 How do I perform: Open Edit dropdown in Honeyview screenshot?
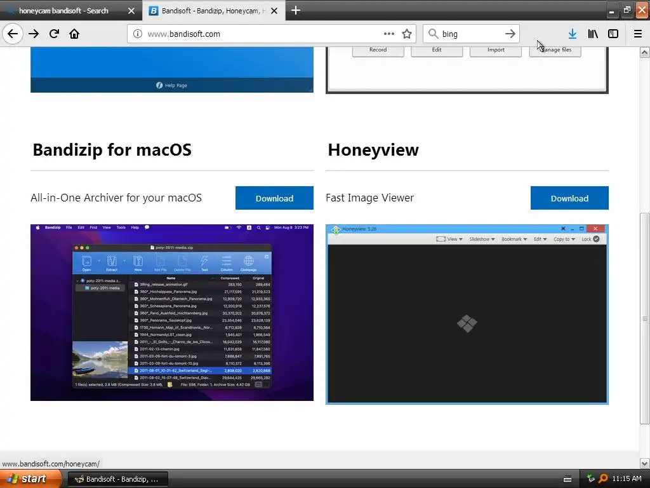pyautogui.click(x=540, y=239)
